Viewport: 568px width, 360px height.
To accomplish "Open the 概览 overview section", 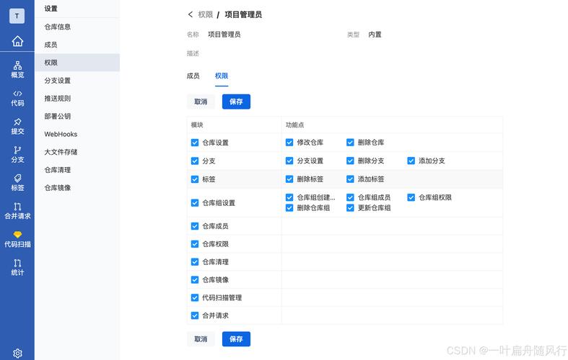I will (17, 70).
